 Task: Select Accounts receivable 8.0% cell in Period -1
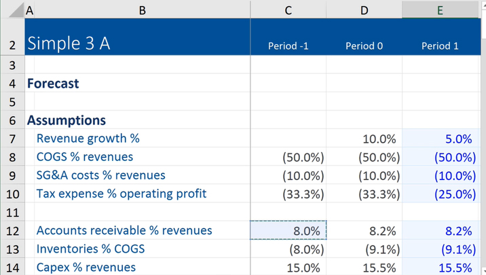click(288, 230)
